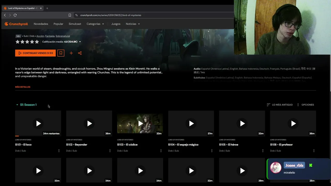
Task: Click the green Kick logo in chat alert
Action: tap(311, 165)
